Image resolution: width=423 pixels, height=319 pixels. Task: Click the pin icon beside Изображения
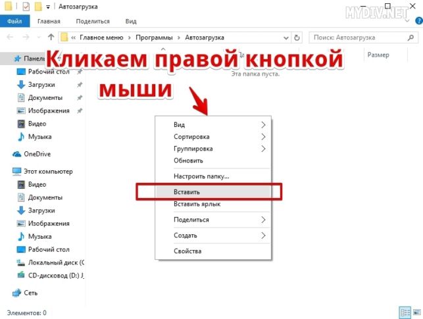click(80, 110)
